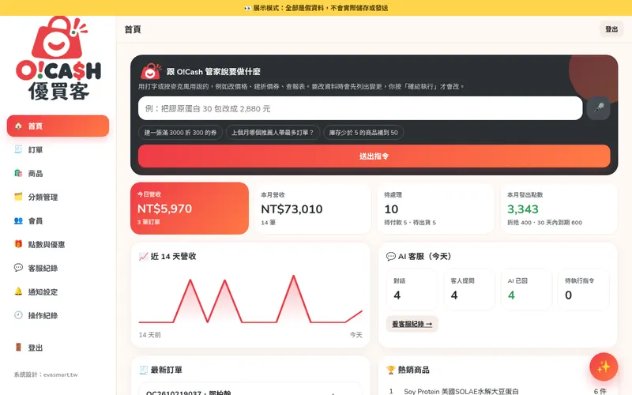Click the house icon beside 首頁
This screenshot has height=395, width=632.
18,126
